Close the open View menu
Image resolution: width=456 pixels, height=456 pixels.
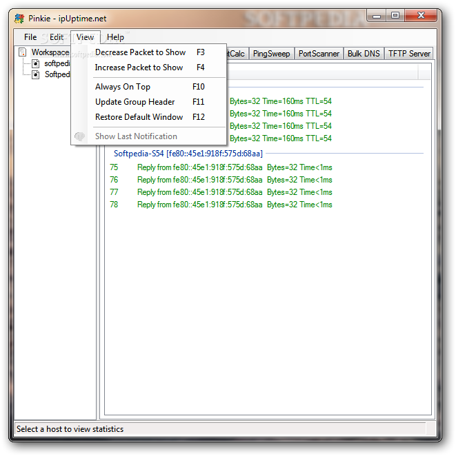pyautogui.click(x=86, y=37)
